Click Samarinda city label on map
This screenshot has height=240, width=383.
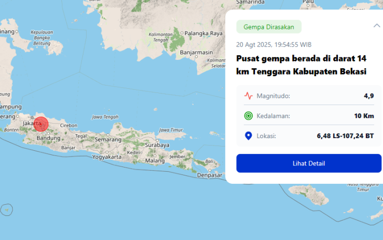(x=250, y=2)
